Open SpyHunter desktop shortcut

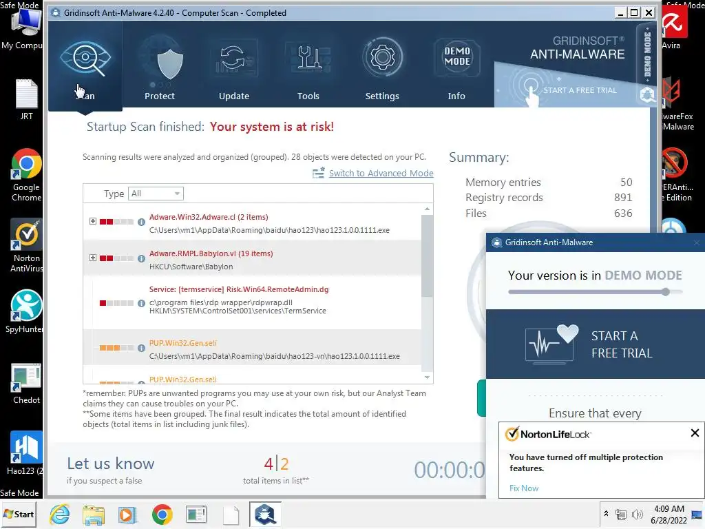pos(25,312)
